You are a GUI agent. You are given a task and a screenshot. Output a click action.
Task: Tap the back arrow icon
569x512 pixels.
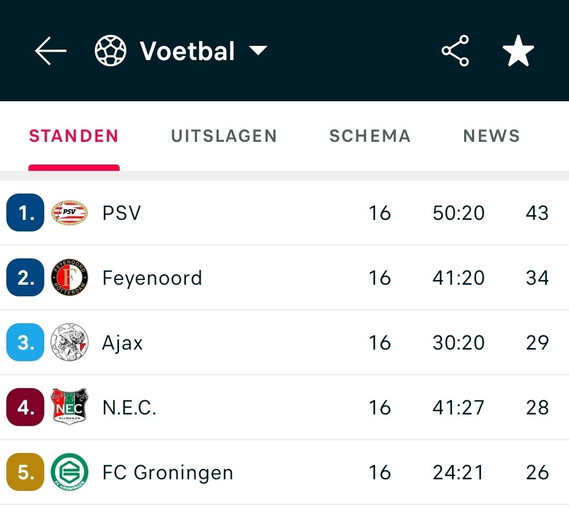51,51
